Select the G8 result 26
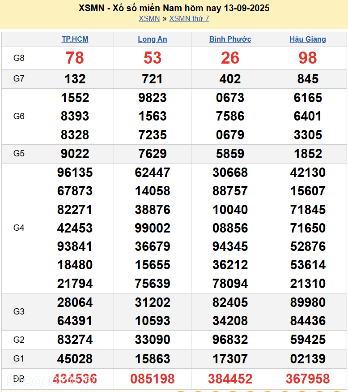 230,58
